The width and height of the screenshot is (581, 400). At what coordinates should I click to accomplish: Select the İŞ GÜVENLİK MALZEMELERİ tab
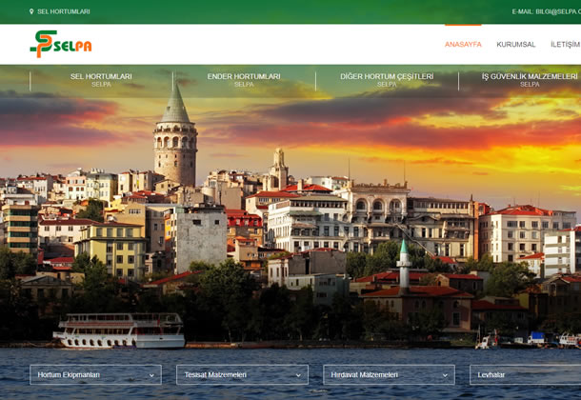pos(530,80)
